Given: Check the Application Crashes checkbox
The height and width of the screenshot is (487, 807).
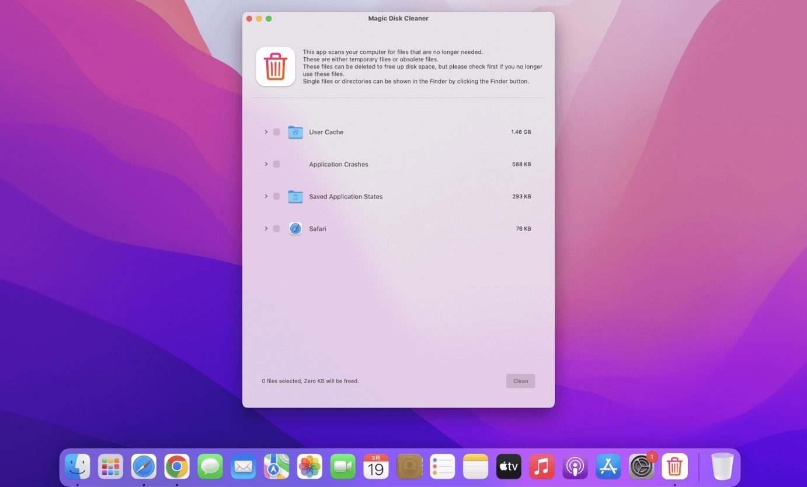Looking at the screenshot, I should [277, 164].
